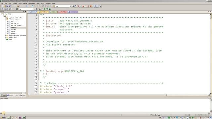
Task: Open the window layout dropdown arrow
Action: 97,6
